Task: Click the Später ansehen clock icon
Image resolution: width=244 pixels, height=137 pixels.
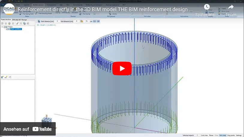Action: (x=207, y=7)
